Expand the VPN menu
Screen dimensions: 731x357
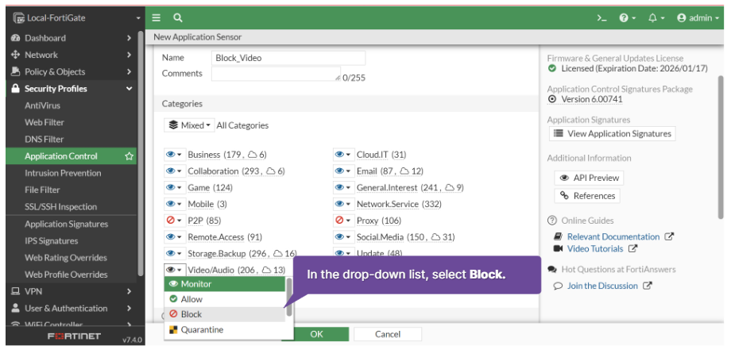coord(72,291)
